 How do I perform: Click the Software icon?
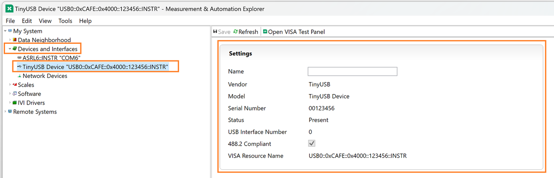click(15, 94)
